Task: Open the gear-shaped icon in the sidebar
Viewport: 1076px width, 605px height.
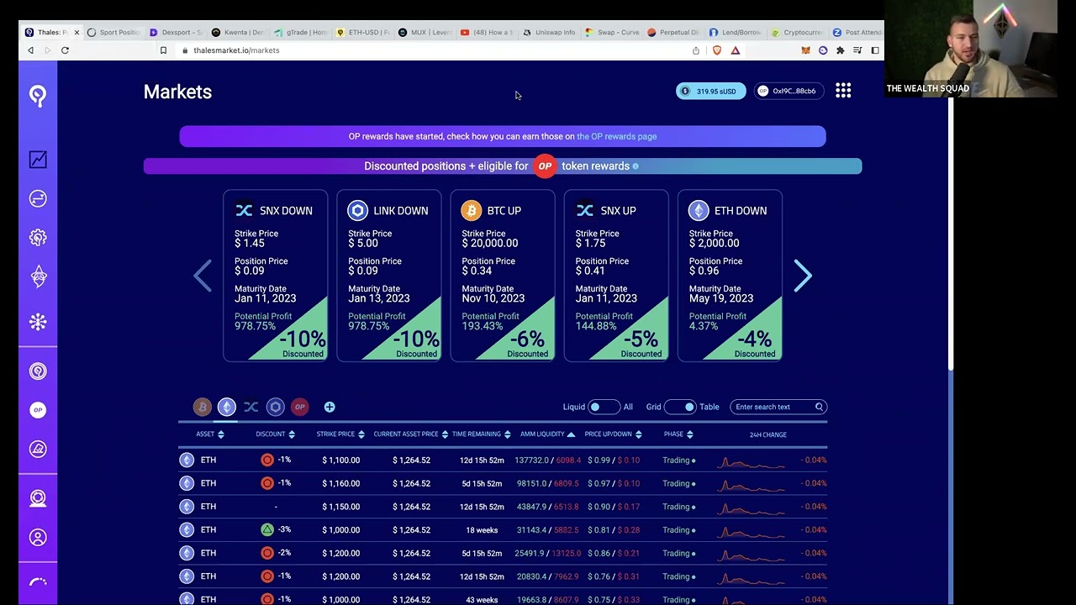Action: tap(38, 238)
